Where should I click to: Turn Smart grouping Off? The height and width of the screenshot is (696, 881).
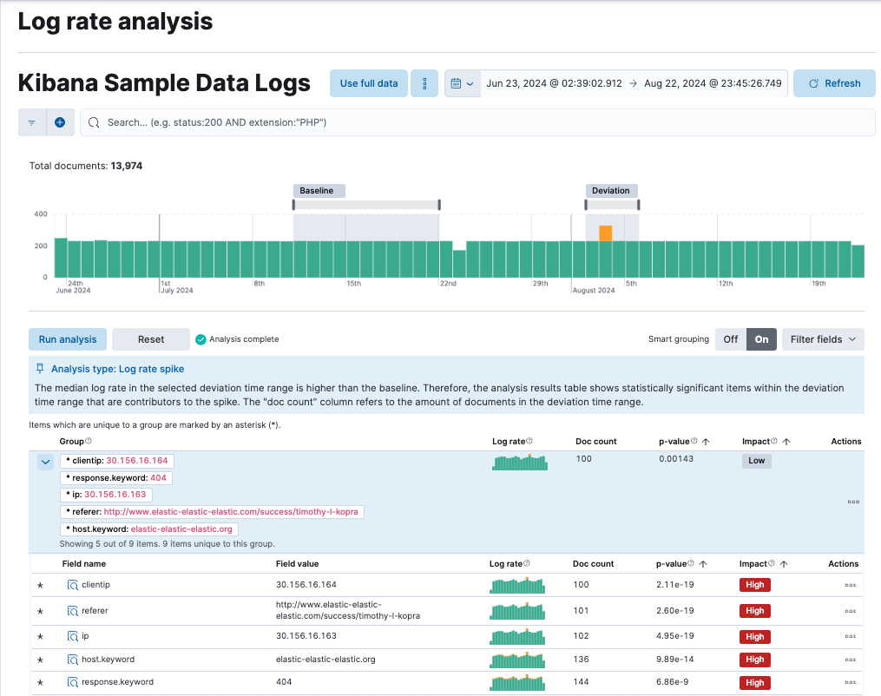pyautogui.click(x=731, y=339)
